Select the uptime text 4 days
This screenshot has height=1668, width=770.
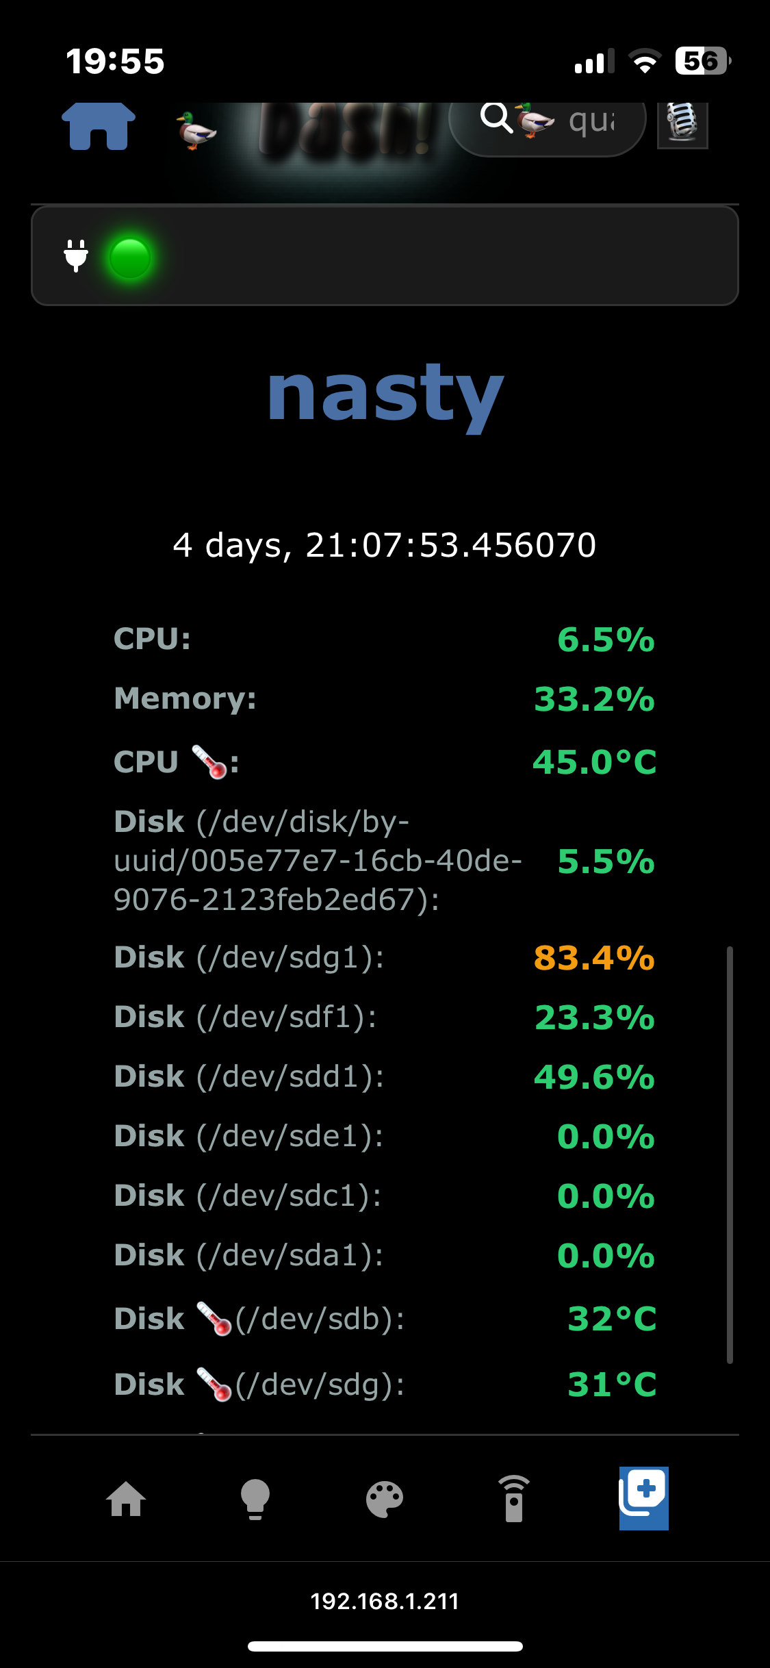tap(385, 545)
